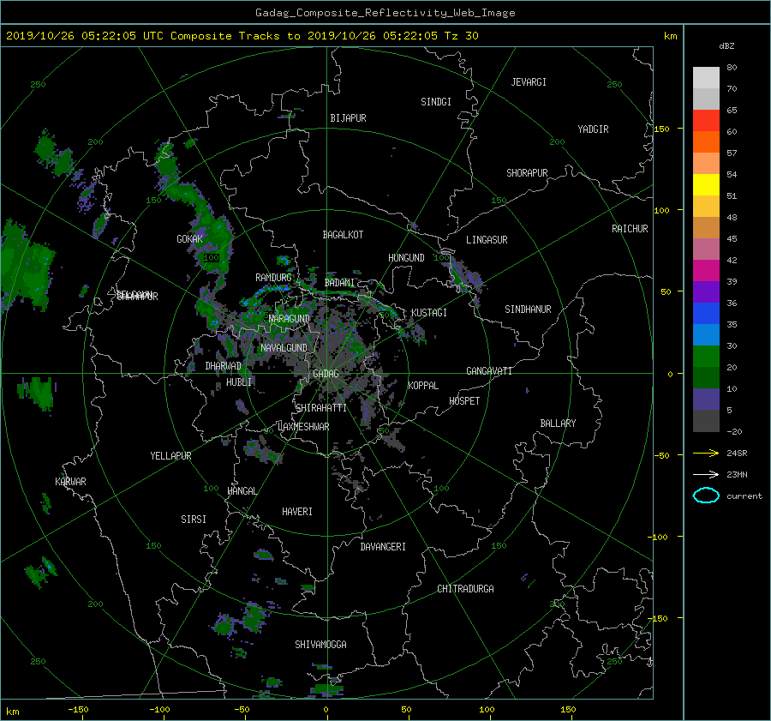The height and width of the screenshot is (721, 771).
Task: Click the LAXMESHWAR city label
Action: (x=304, y=427)
